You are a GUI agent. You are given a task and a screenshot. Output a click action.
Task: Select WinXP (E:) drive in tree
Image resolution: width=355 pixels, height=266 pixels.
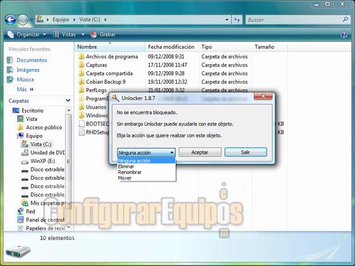tap(43, 161)
